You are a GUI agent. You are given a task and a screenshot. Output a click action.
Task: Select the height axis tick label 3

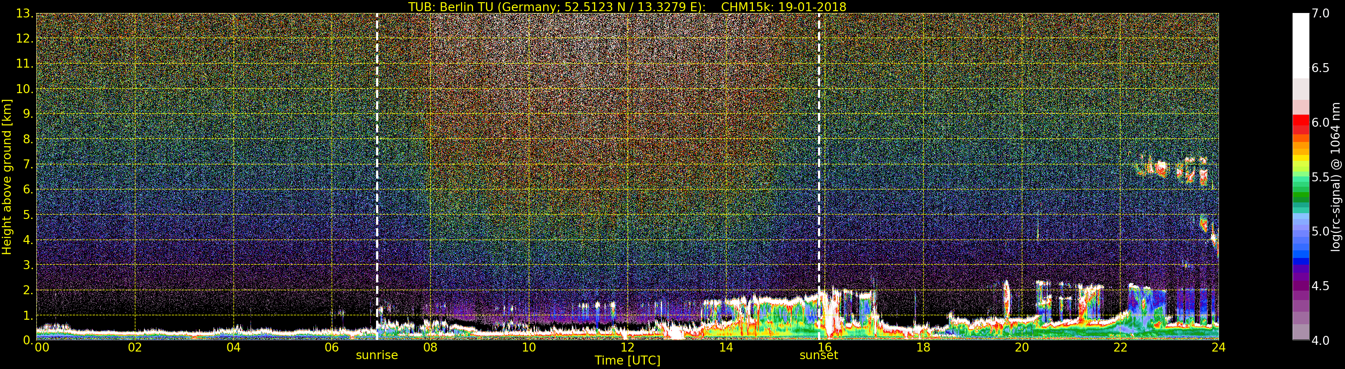(28, 265)
